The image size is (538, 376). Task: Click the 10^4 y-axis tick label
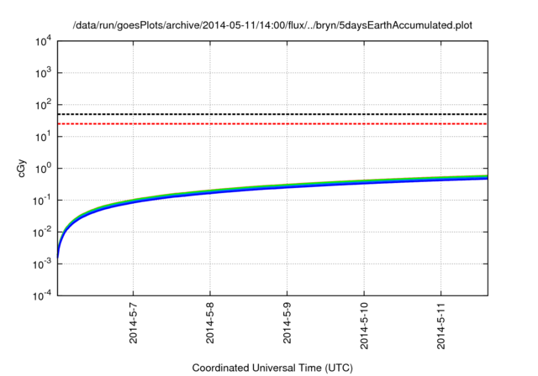[43, 42]
